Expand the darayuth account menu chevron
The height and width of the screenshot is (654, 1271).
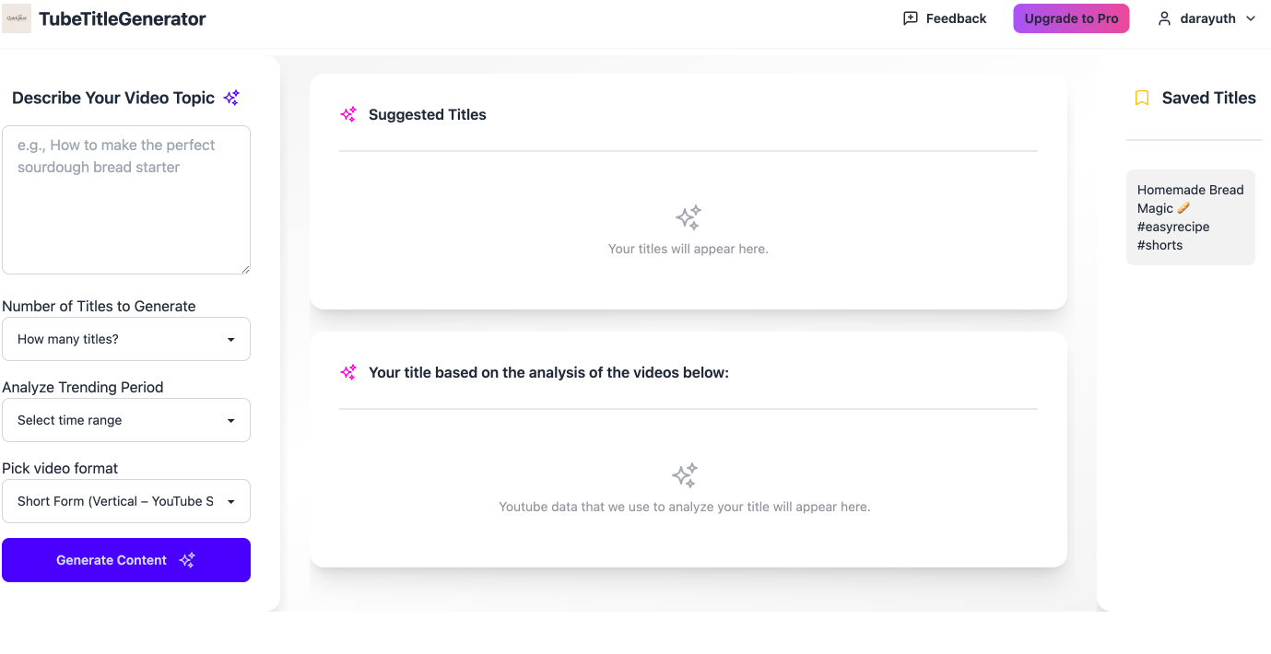click(x=1251, y=18)
